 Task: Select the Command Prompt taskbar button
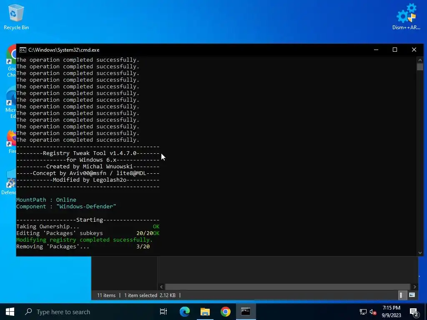246,312
